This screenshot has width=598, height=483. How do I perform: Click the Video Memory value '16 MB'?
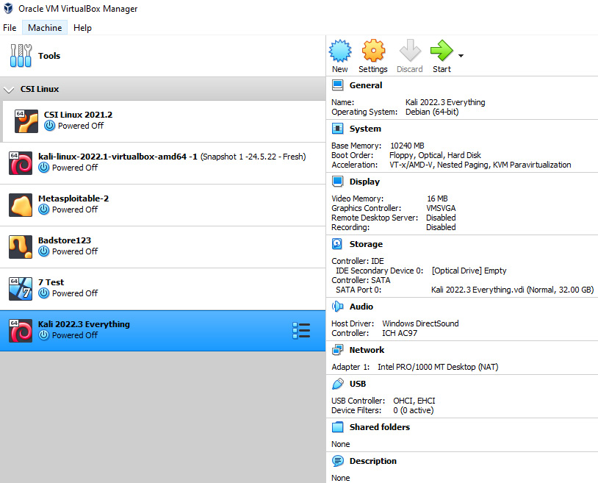tap(437, 198)
